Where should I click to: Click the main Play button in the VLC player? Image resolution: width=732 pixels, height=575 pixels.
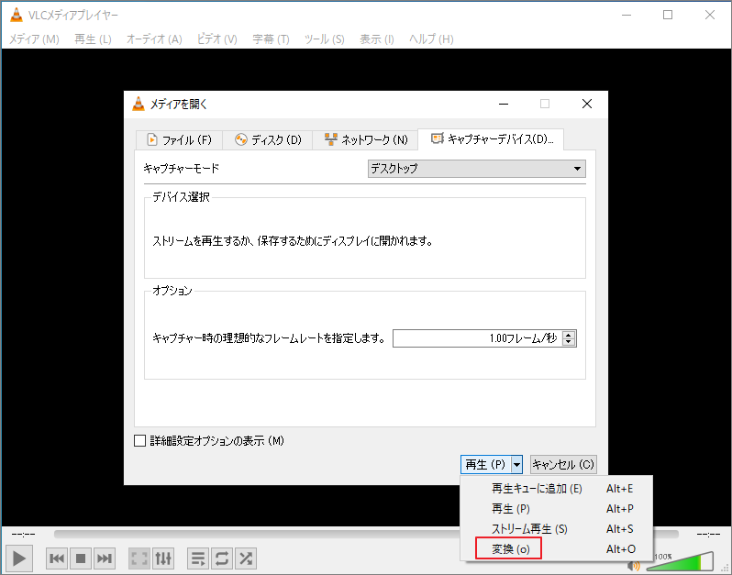point(18,558)
